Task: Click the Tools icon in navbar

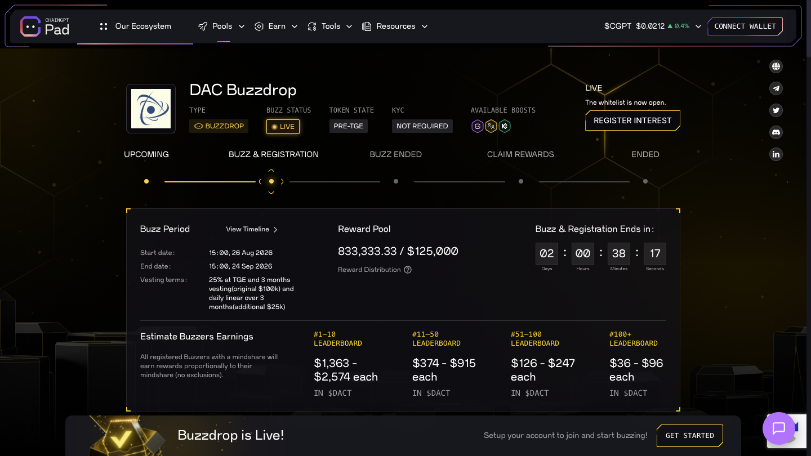Action: click(x=312, y=26)
